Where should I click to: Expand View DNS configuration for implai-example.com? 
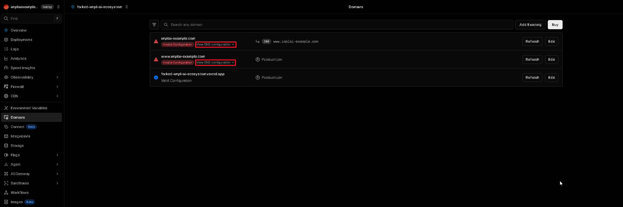pyautogui.click(x=215, y=44)
